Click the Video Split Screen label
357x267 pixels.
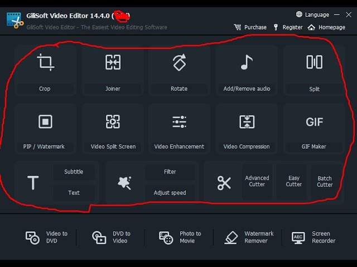point(113,147)
